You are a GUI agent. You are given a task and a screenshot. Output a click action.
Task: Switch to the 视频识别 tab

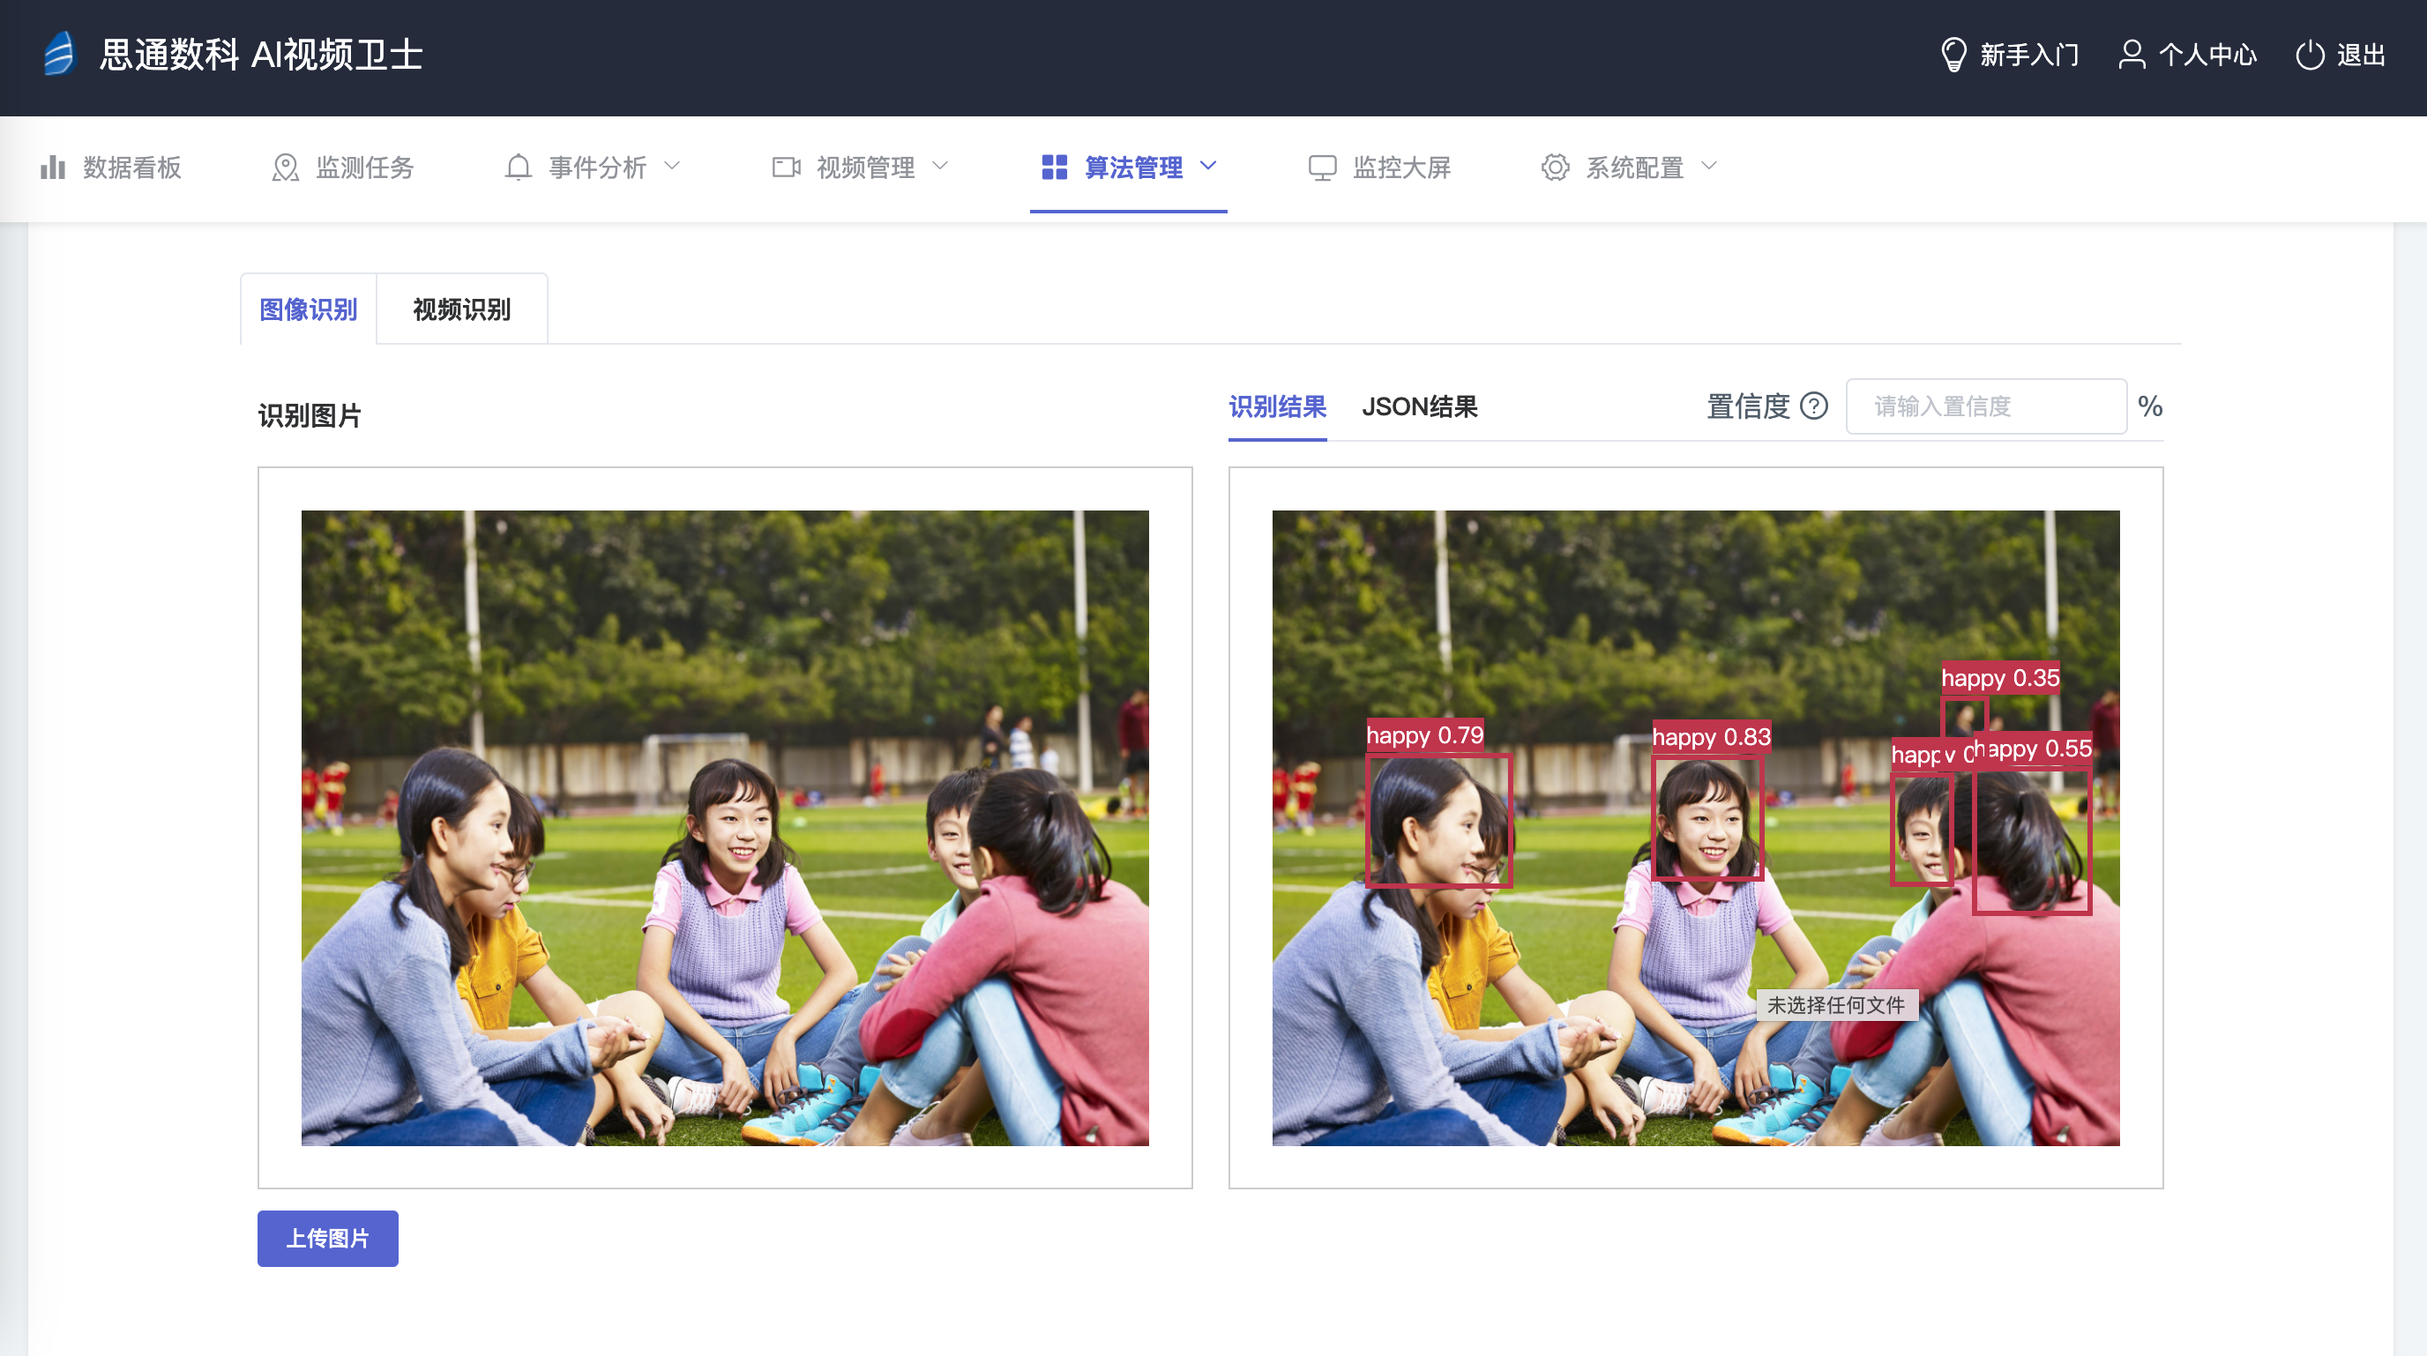tap(461, 309)
